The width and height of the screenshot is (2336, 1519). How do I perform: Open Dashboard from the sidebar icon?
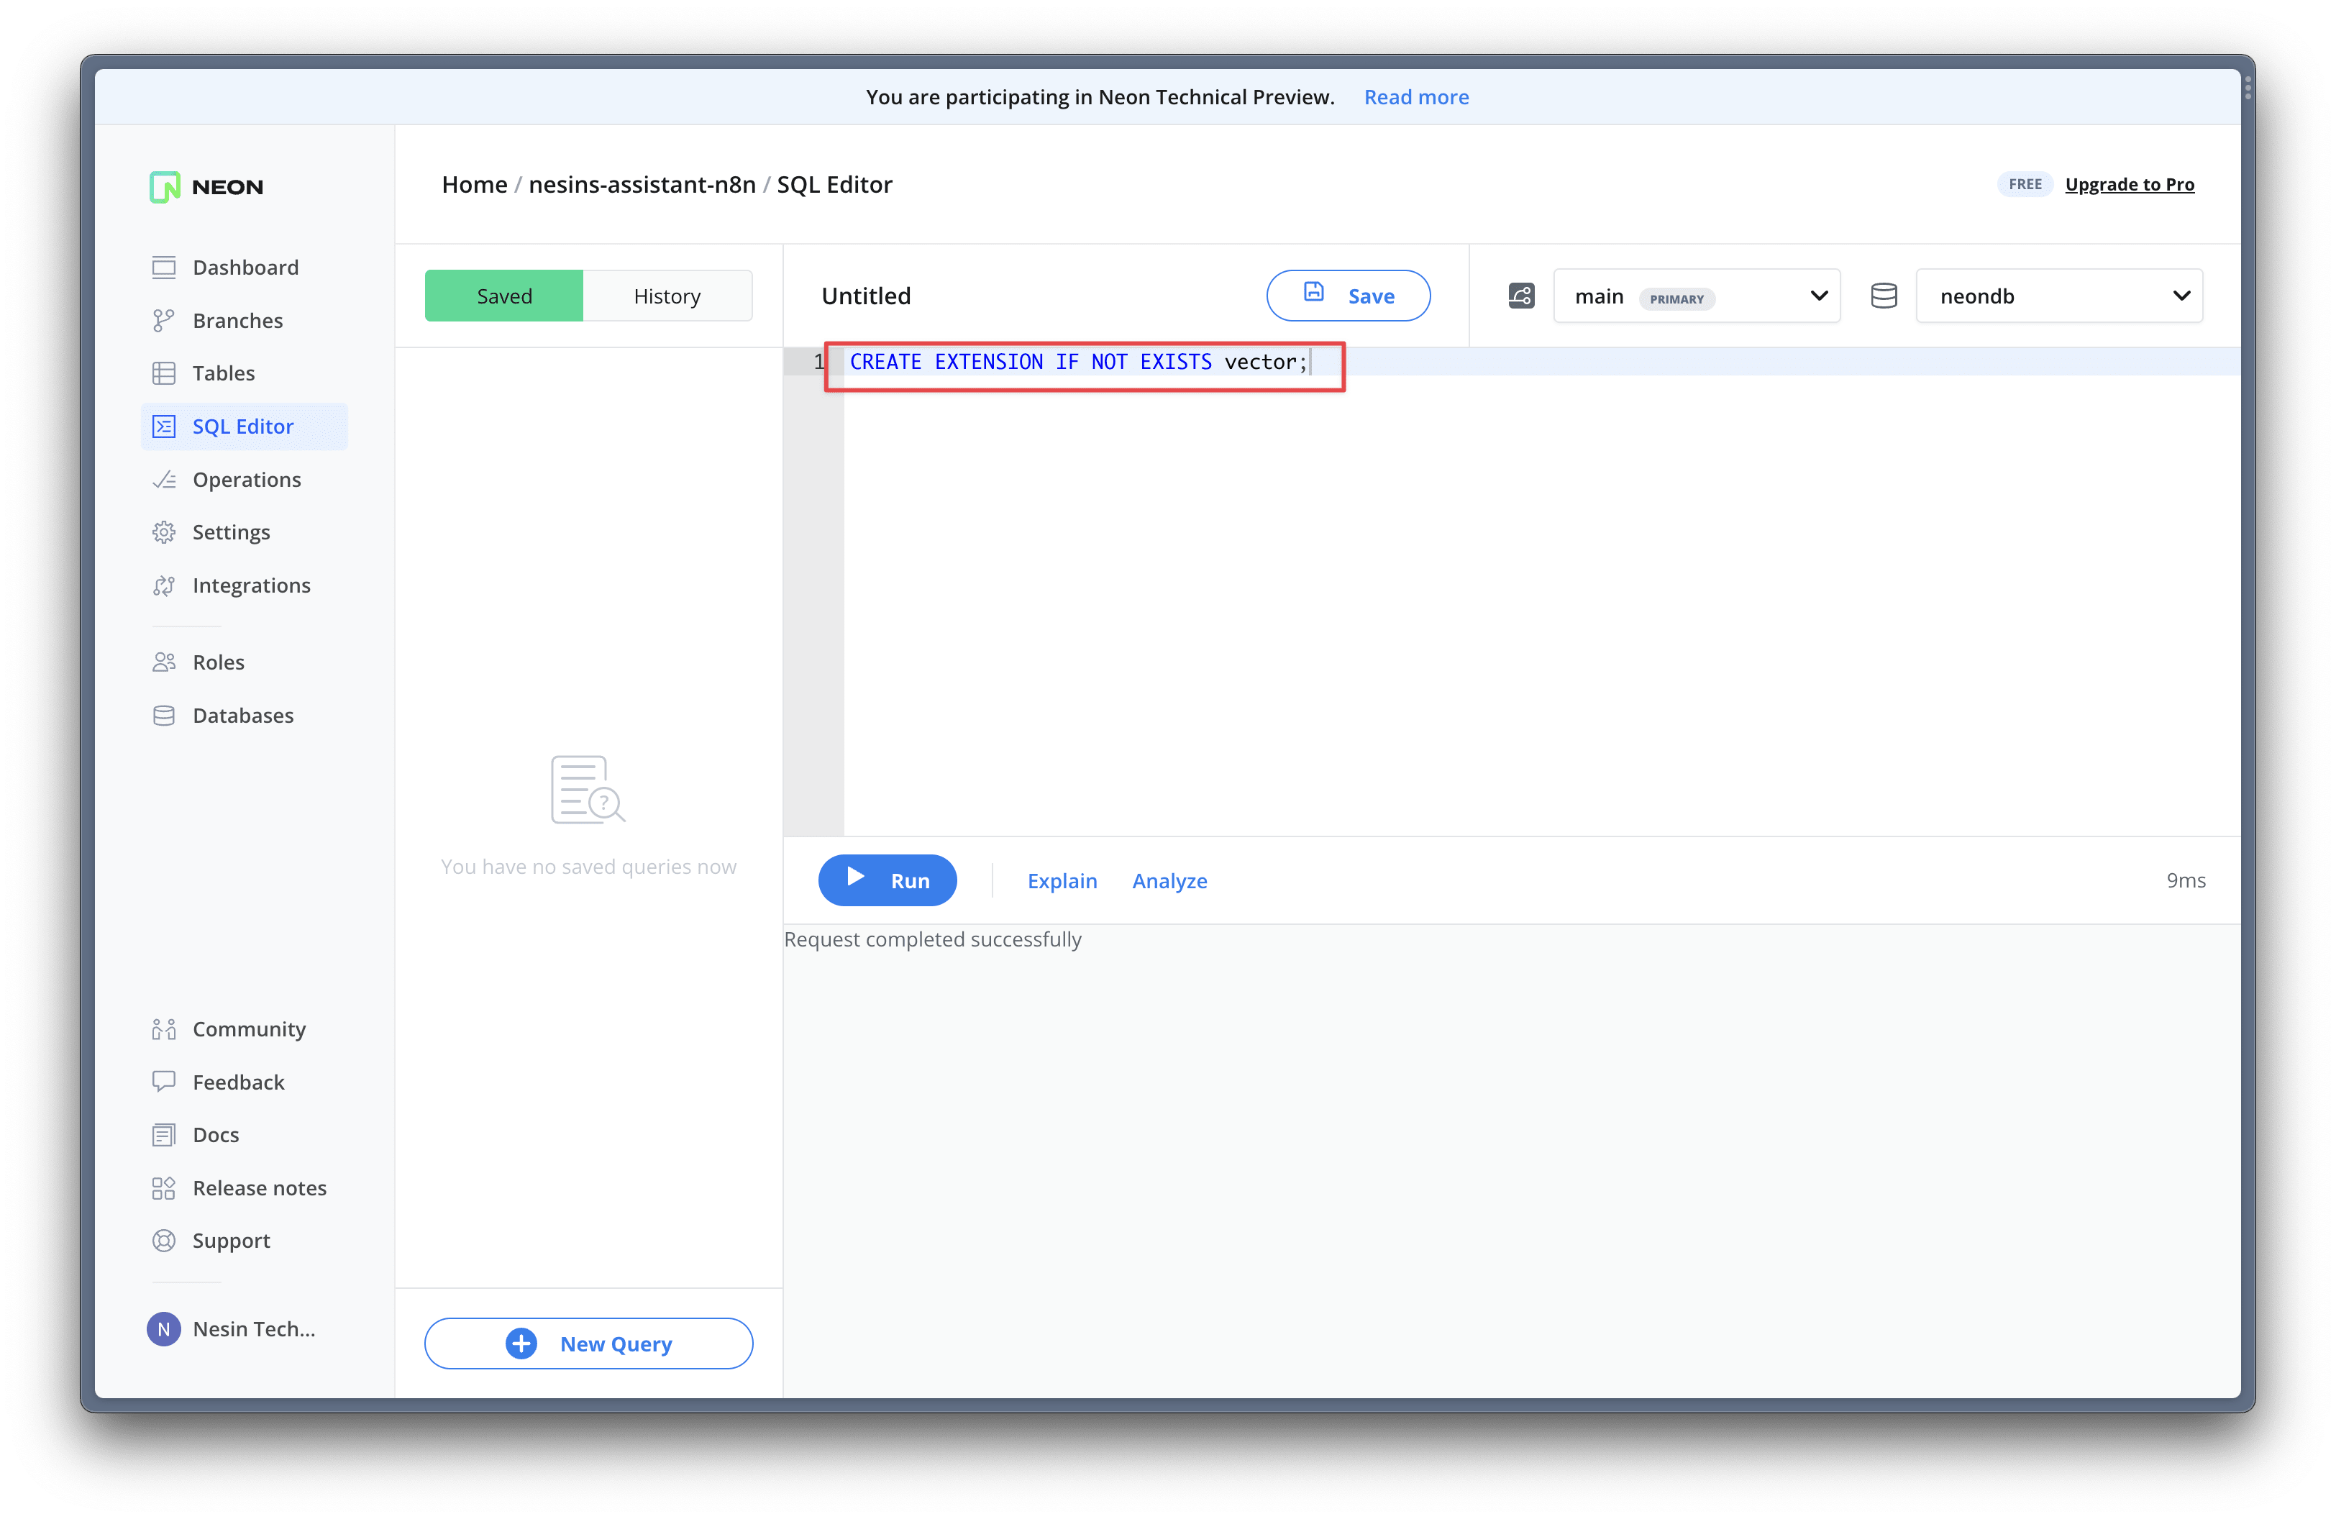coord(164,267)
